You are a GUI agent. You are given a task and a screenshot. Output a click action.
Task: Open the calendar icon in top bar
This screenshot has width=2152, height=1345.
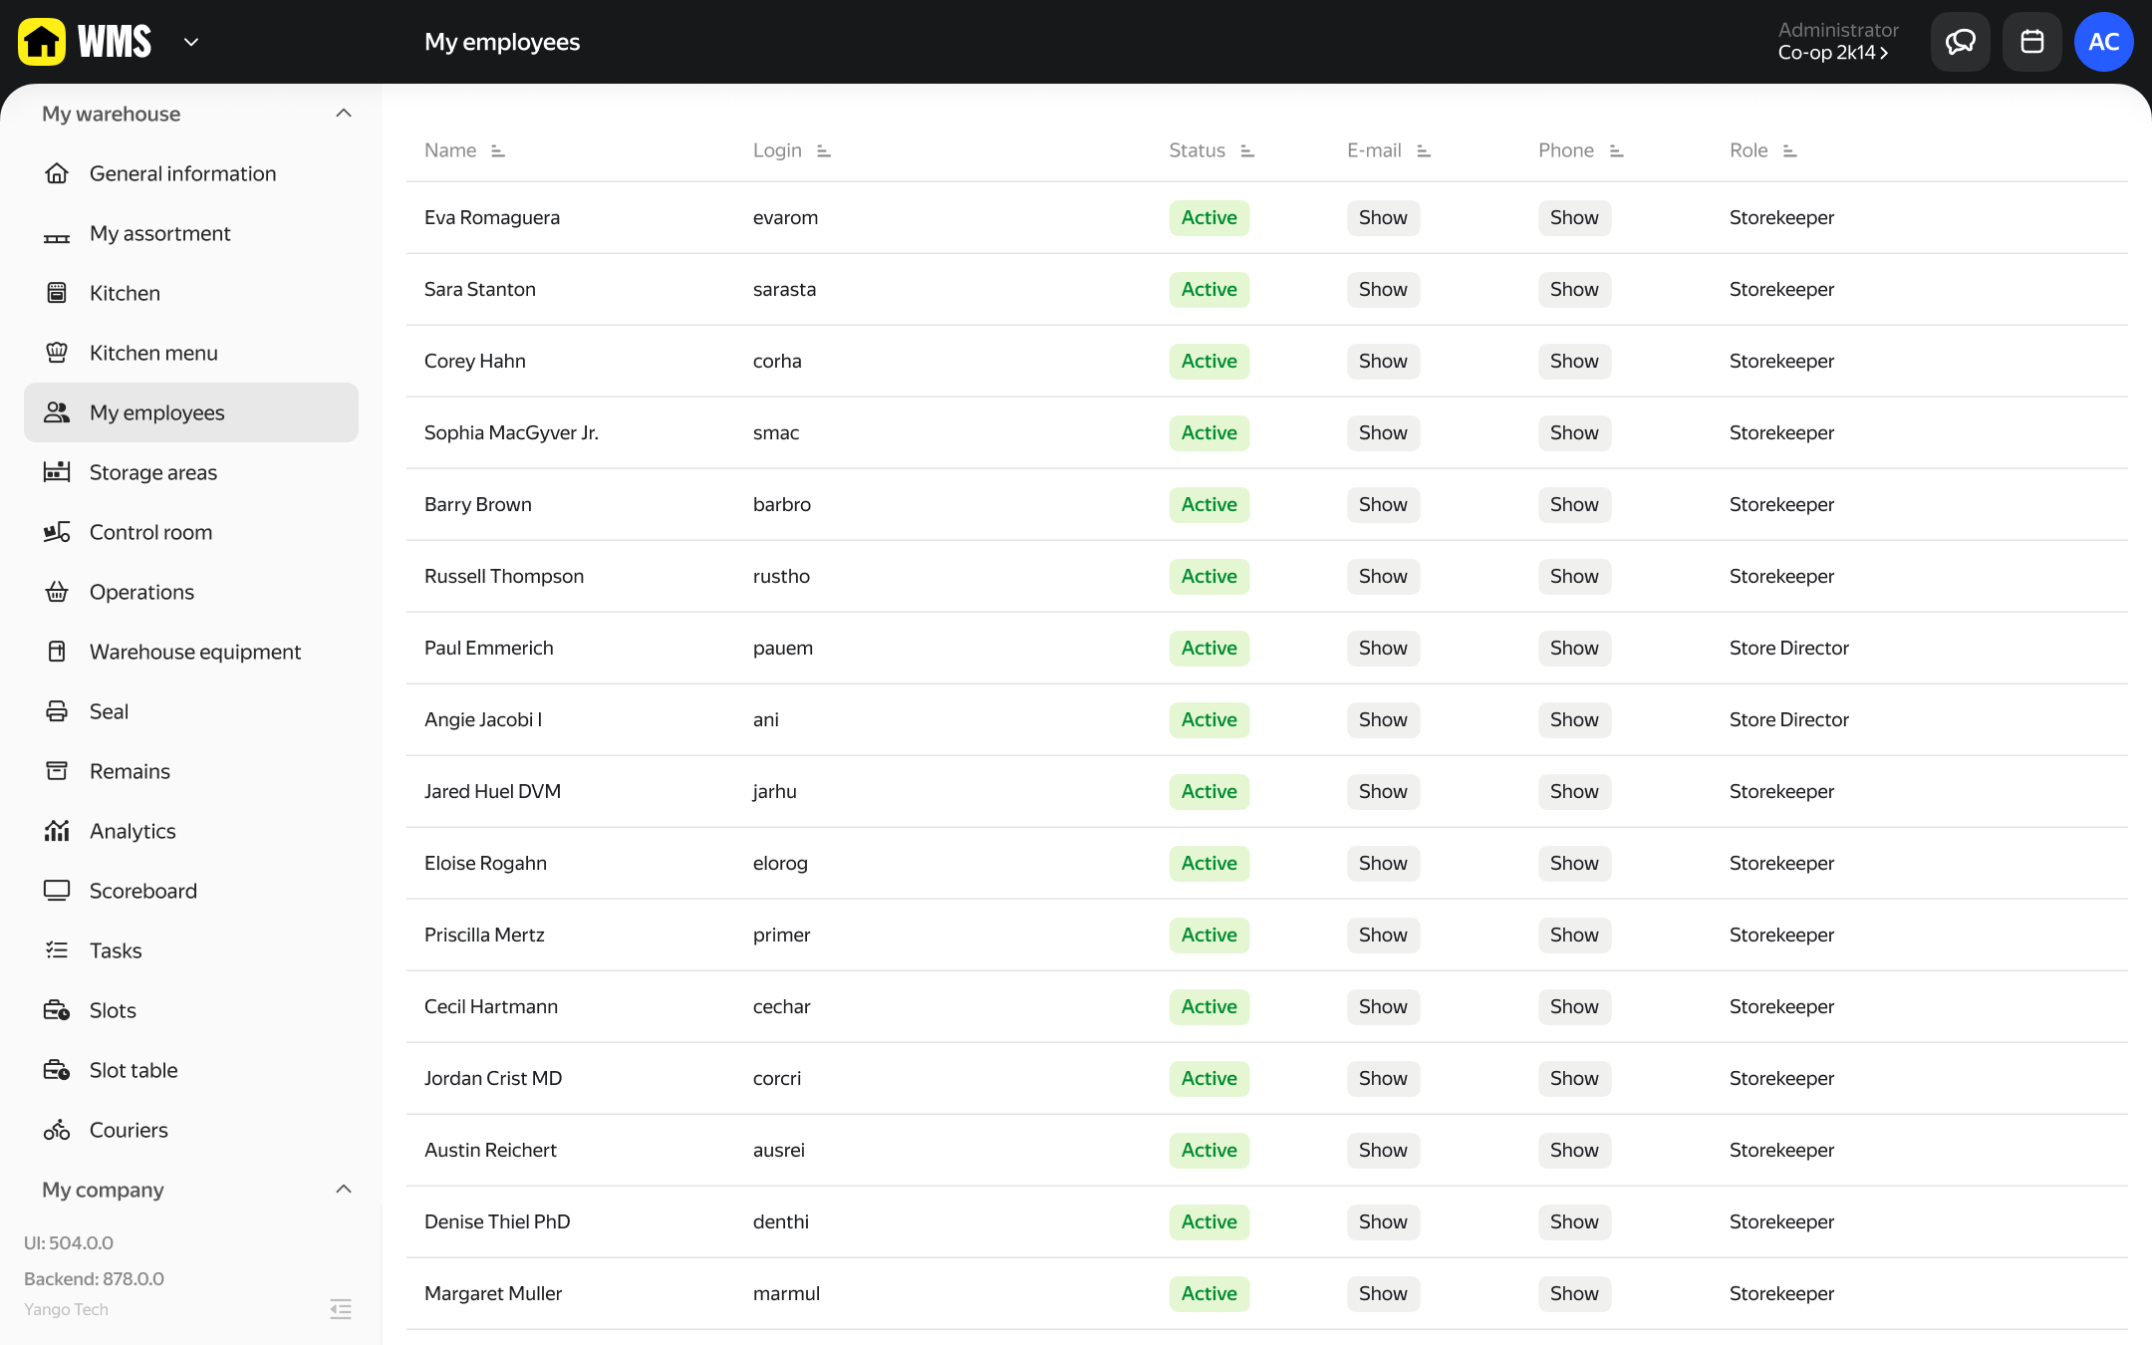tap(2031, 42)
